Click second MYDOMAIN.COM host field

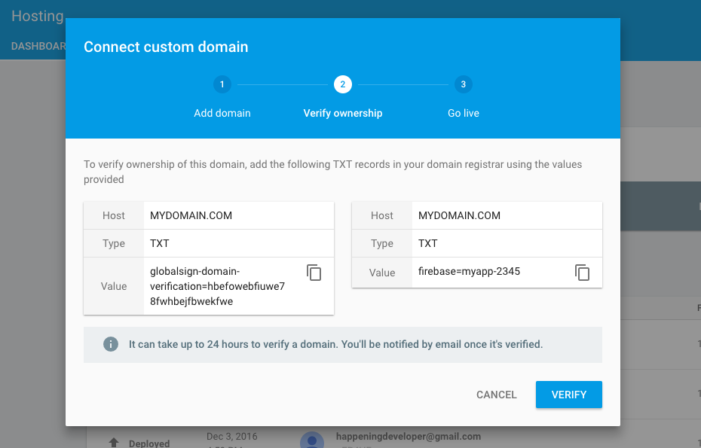pyautogui.click(x=459, y=215)
